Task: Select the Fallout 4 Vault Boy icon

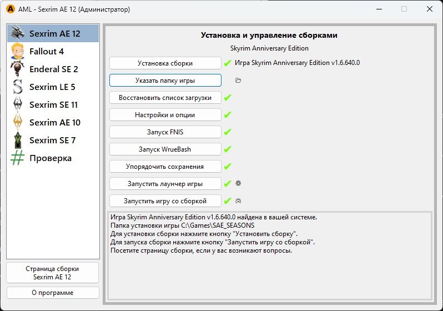Action: pyautogui.click(x=18, y=51)
